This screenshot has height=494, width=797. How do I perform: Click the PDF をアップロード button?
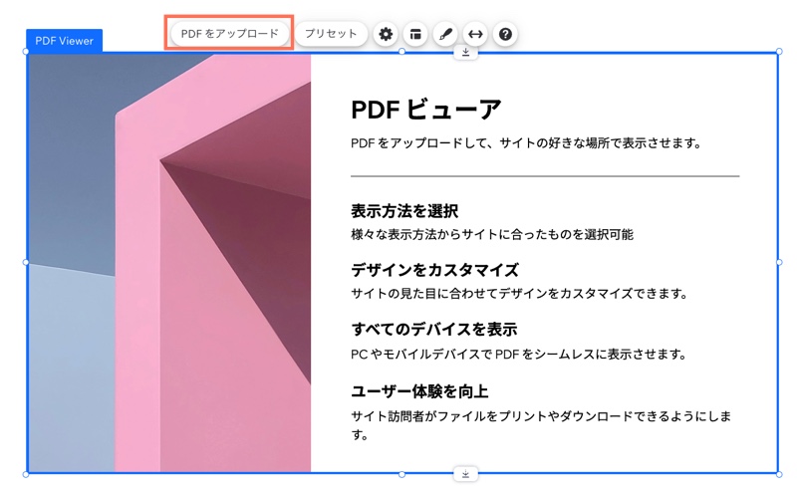click(x=229, y=34)
